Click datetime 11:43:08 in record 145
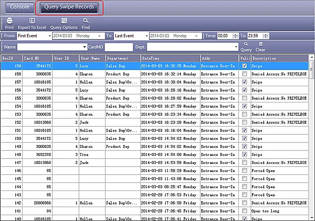 [169, 179]
